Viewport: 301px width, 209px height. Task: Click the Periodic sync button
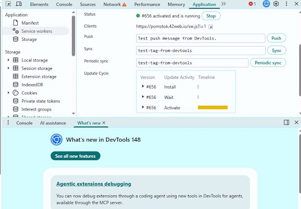point(268,63)
